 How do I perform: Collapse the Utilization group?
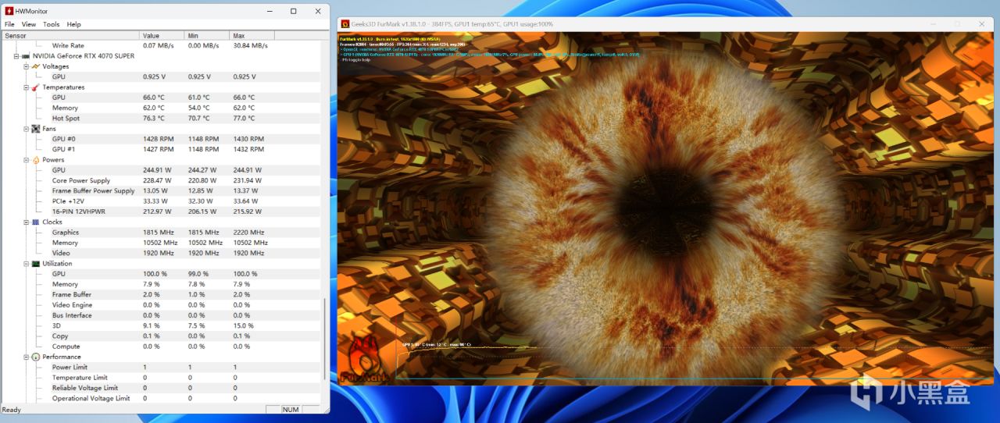click(26, 264)
